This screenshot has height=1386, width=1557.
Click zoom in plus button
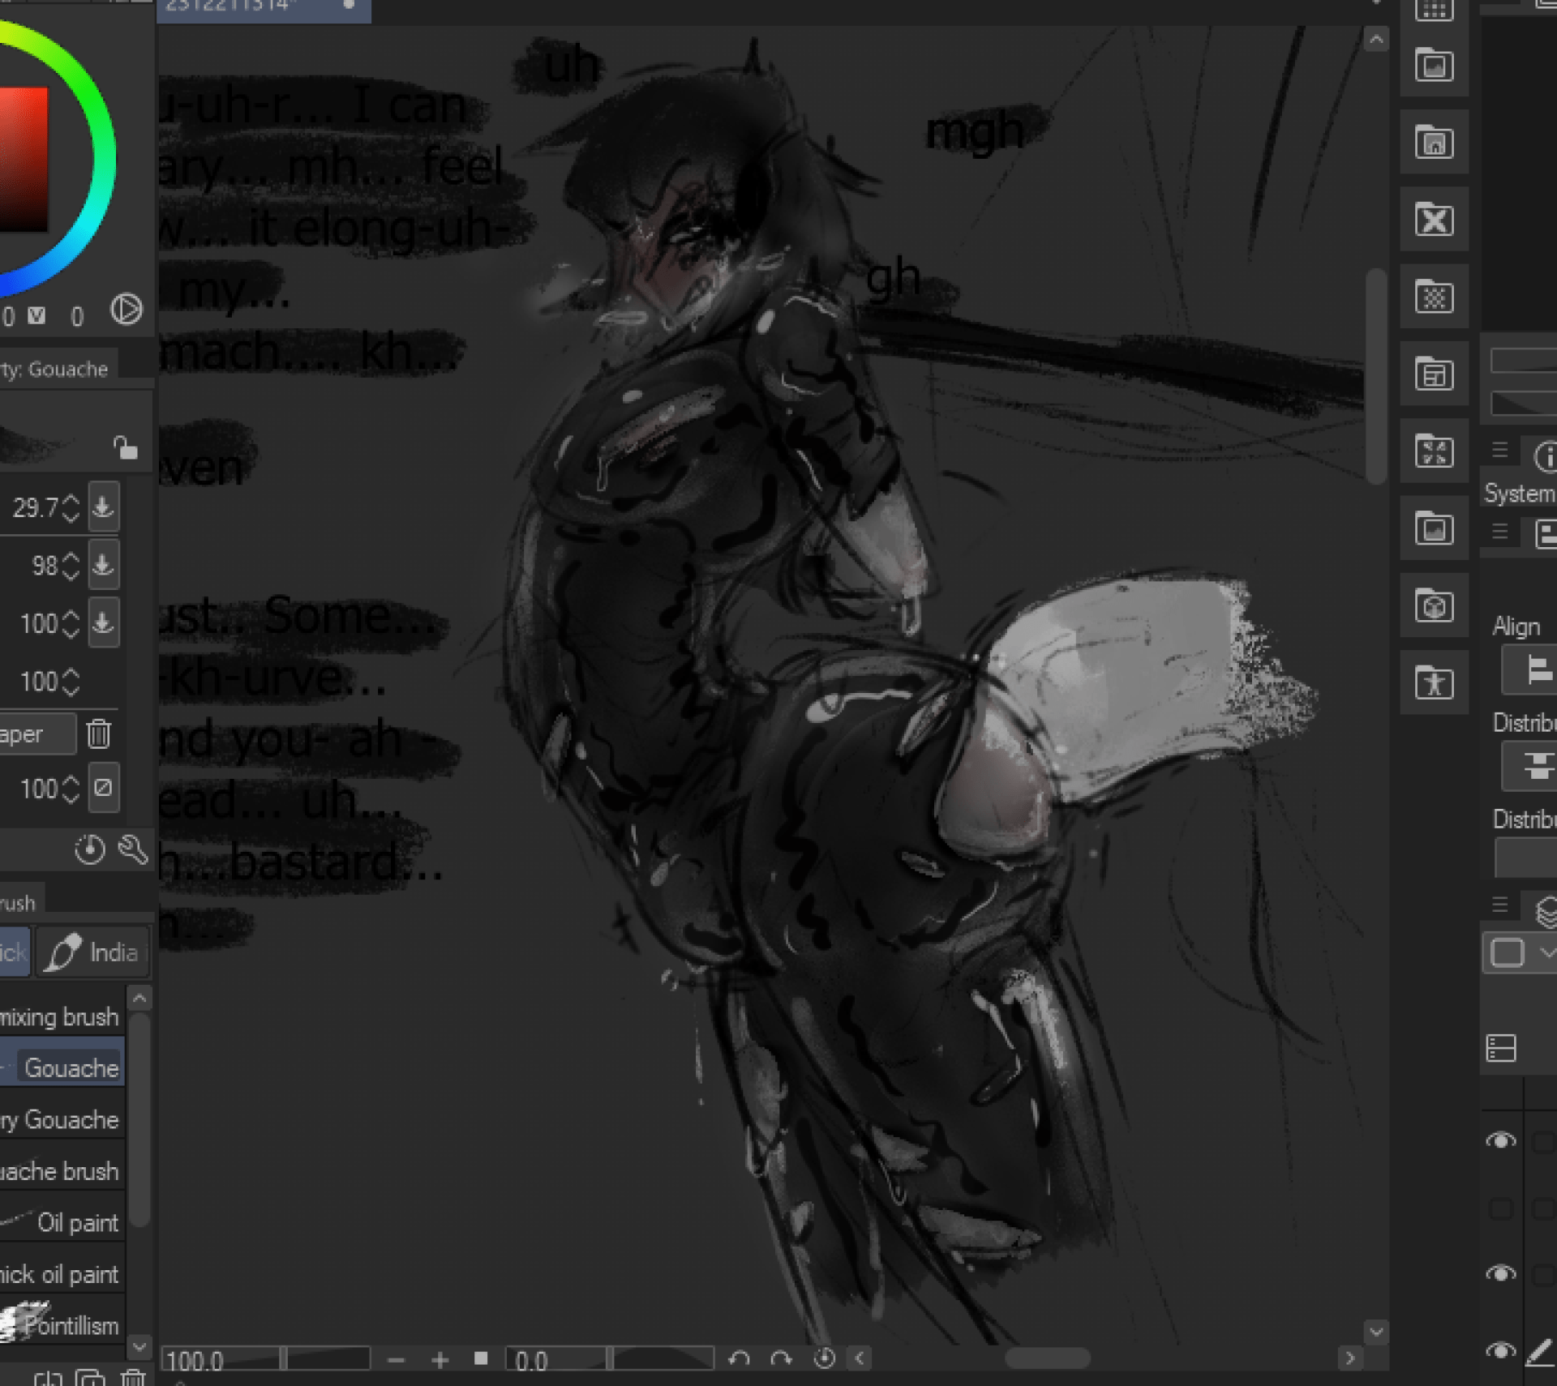coord(440,1360)
